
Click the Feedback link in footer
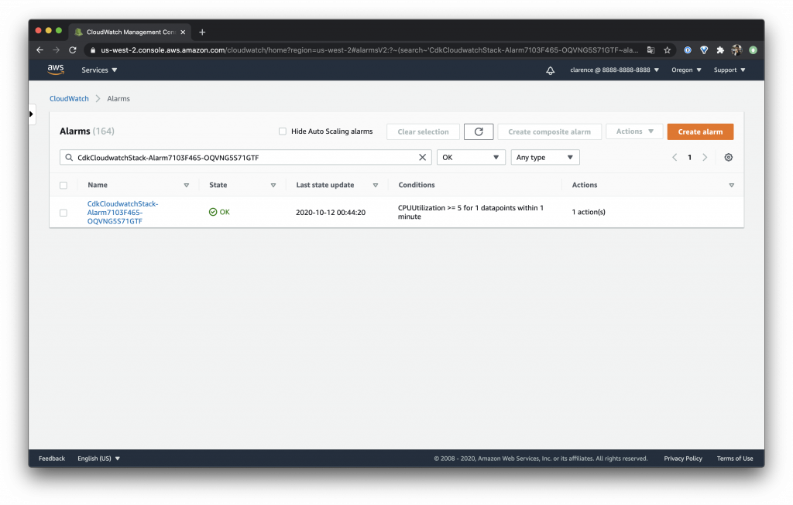tap(52, 459)
